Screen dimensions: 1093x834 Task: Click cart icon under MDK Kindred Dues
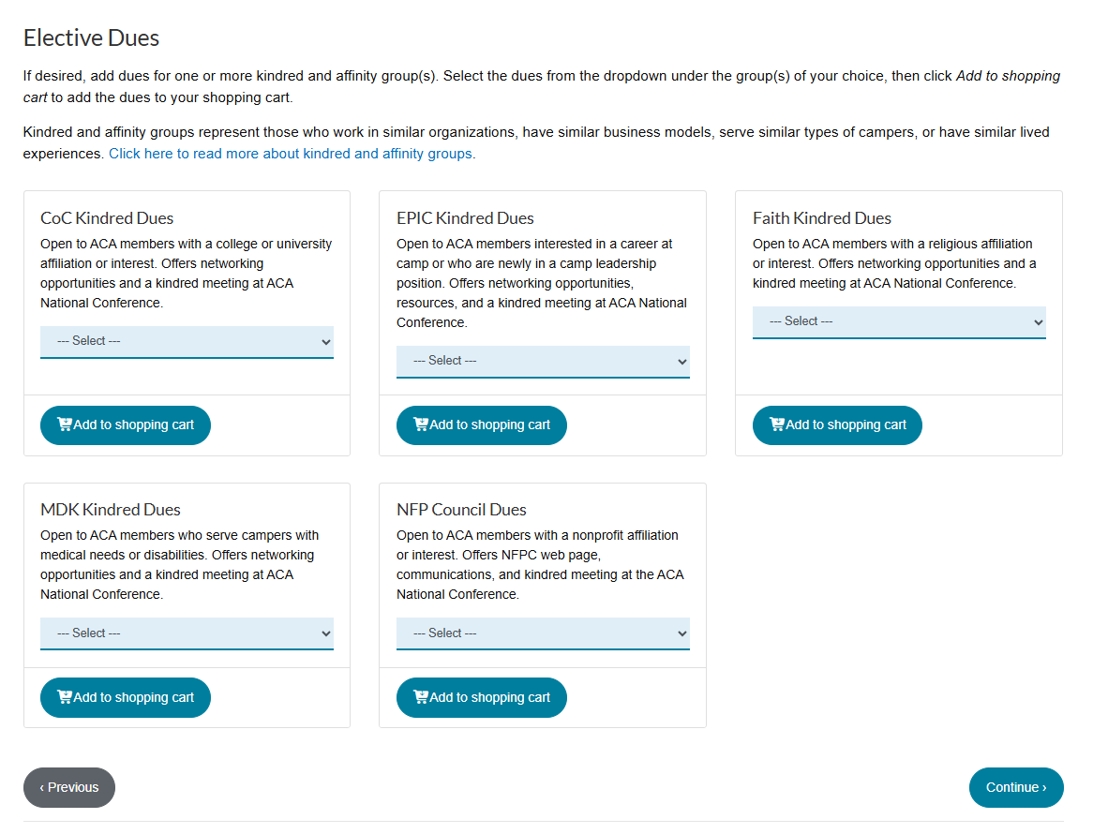tap(64, 697)
